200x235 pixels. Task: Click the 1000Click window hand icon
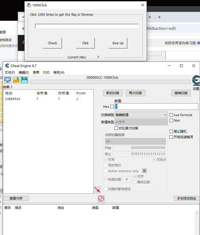coord(29,5)
